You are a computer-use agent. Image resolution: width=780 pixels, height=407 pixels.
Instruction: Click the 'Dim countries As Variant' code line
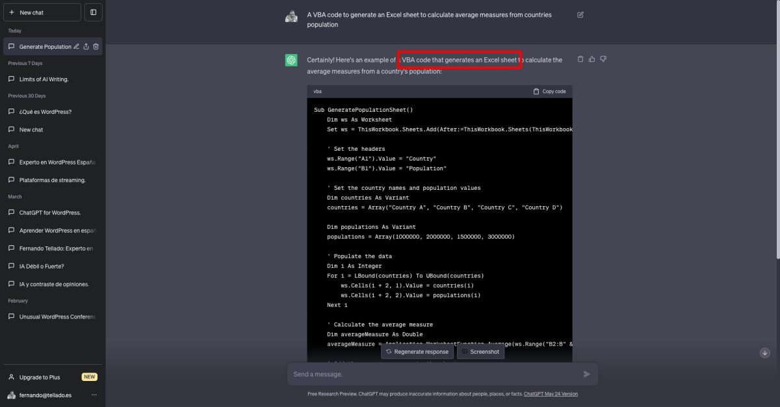coord(368,198)
